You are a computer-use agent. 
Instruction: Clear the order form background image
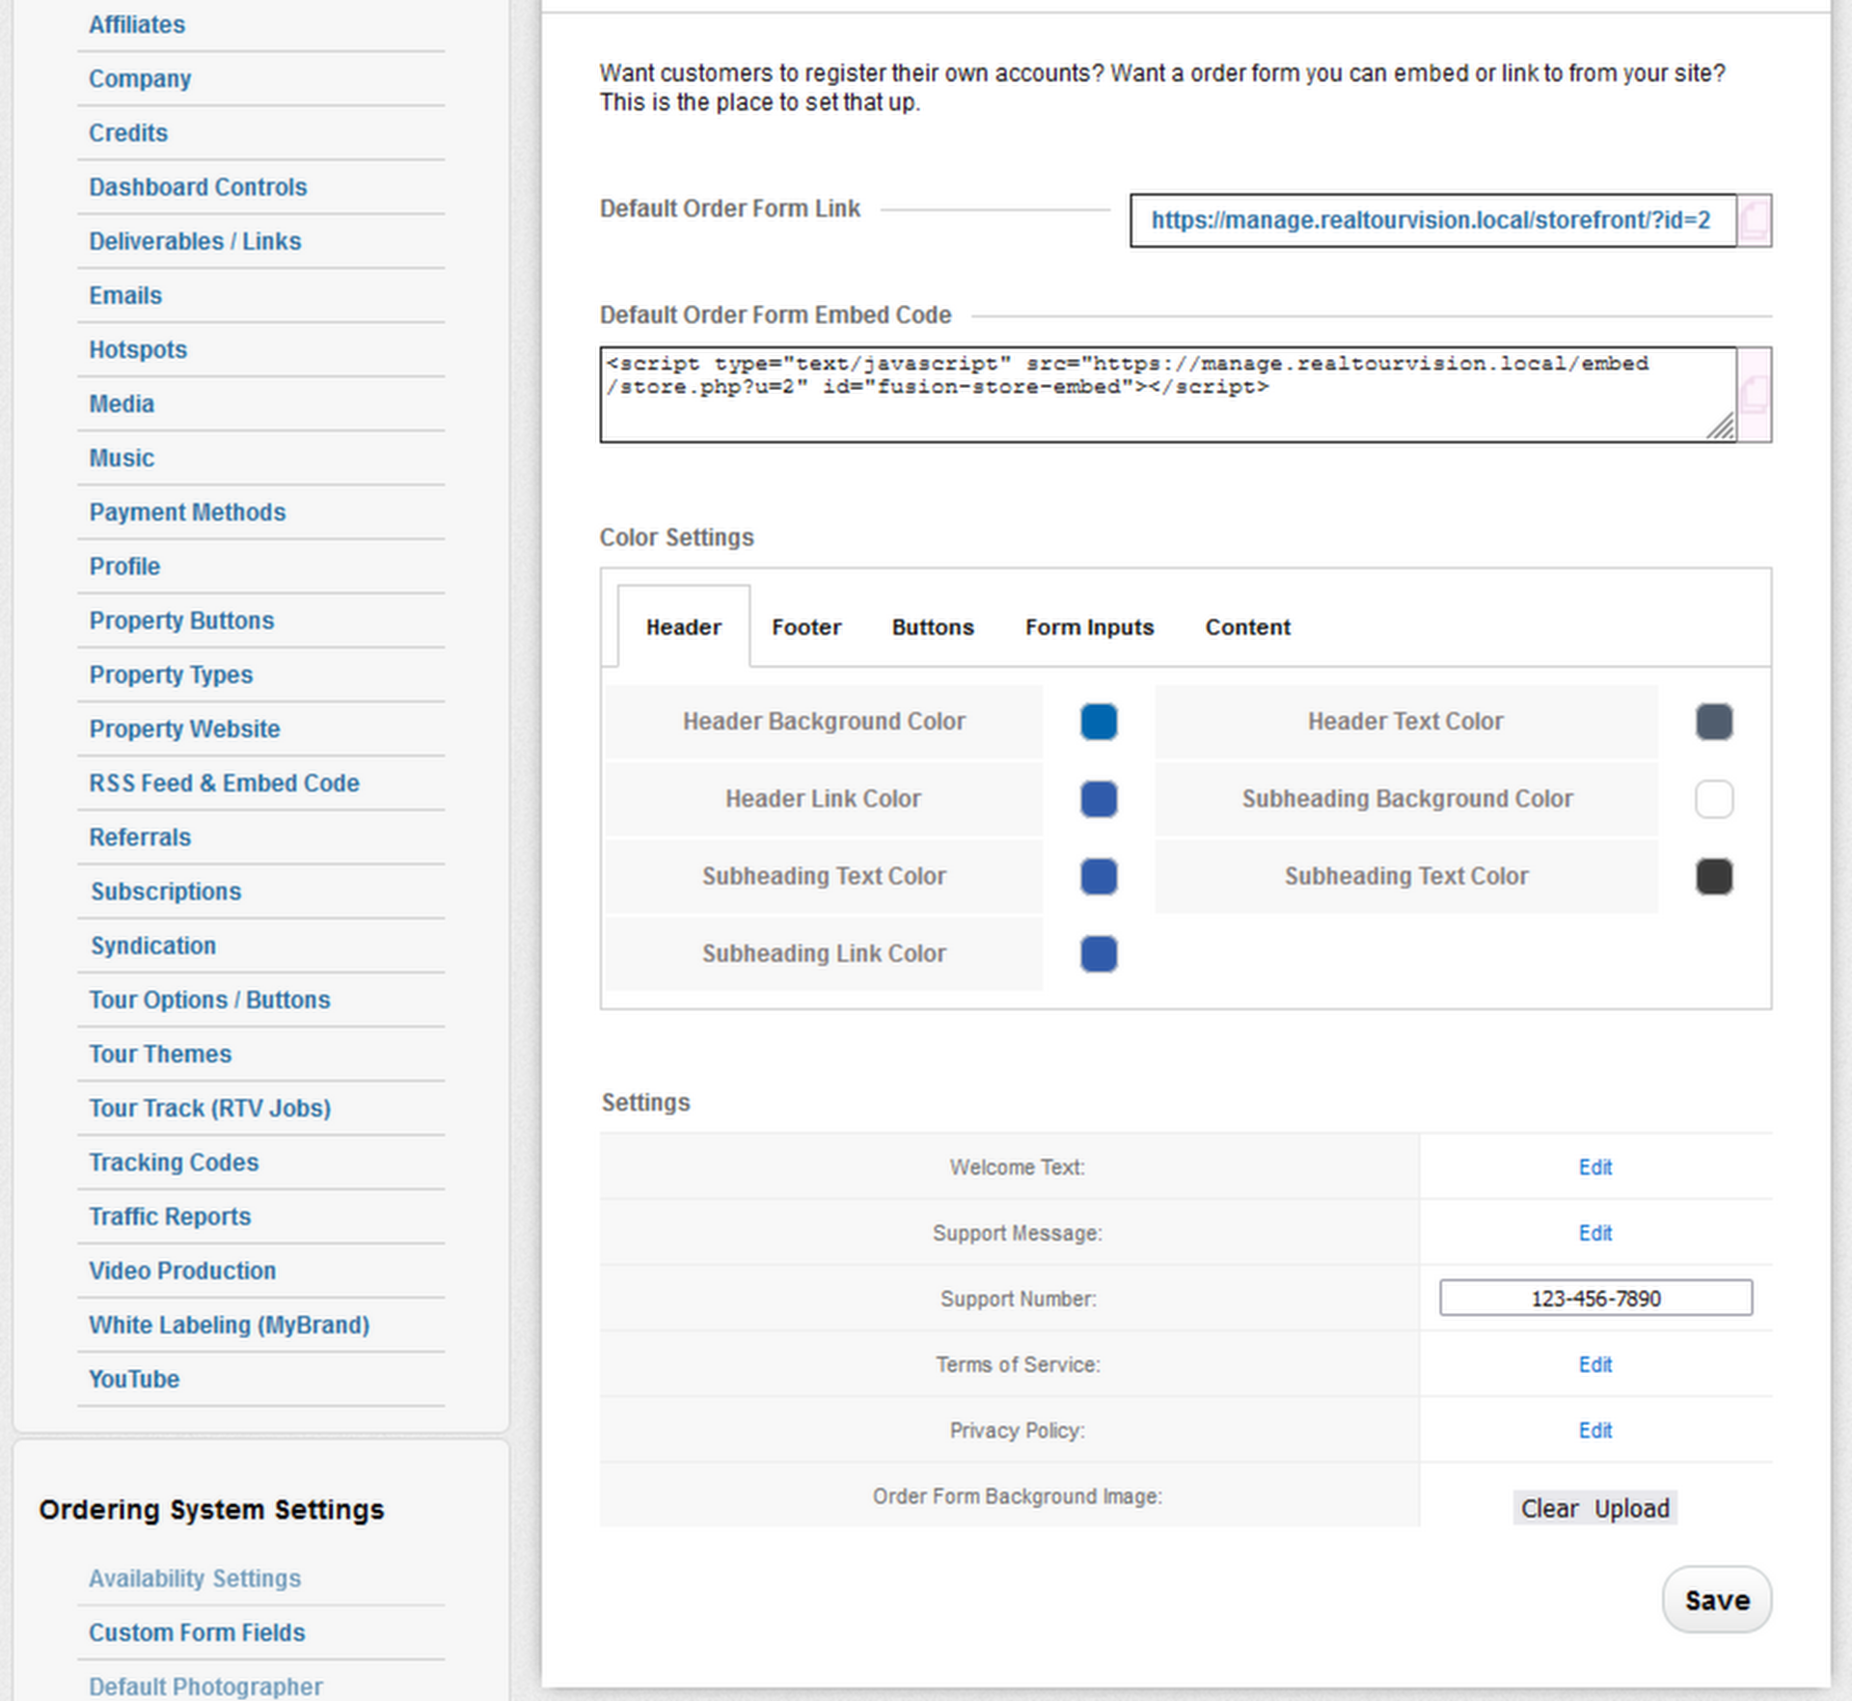coord(1549,1508)
